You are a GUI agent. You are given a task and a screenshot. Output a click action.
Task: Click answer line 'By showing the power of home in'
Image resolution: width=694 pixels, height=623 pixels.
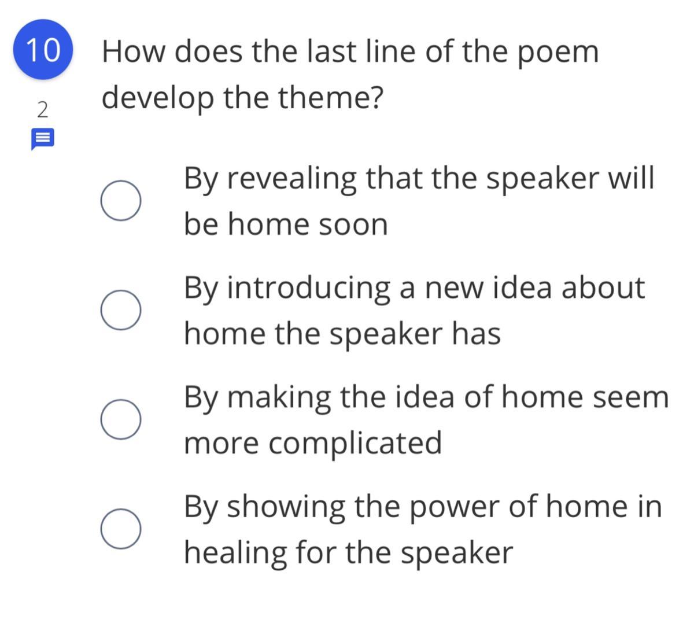[x=423, y=507]
